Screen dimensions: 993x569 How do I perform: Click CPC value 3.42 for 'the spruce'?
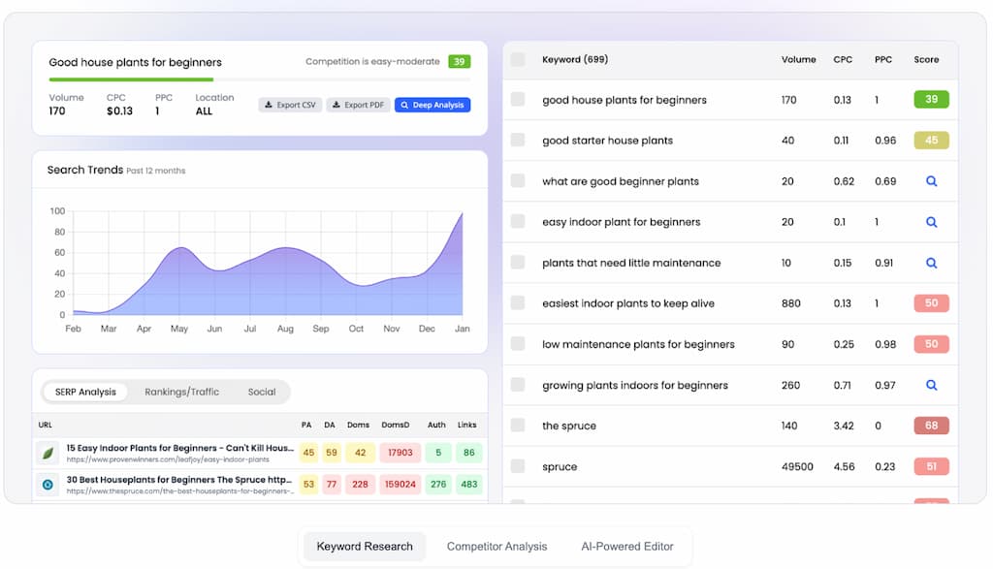[x=844, y=426]
